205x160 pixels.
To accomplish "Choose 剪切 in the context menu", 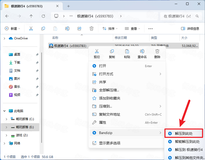I will pyautogui.click(x=97, y=54).
